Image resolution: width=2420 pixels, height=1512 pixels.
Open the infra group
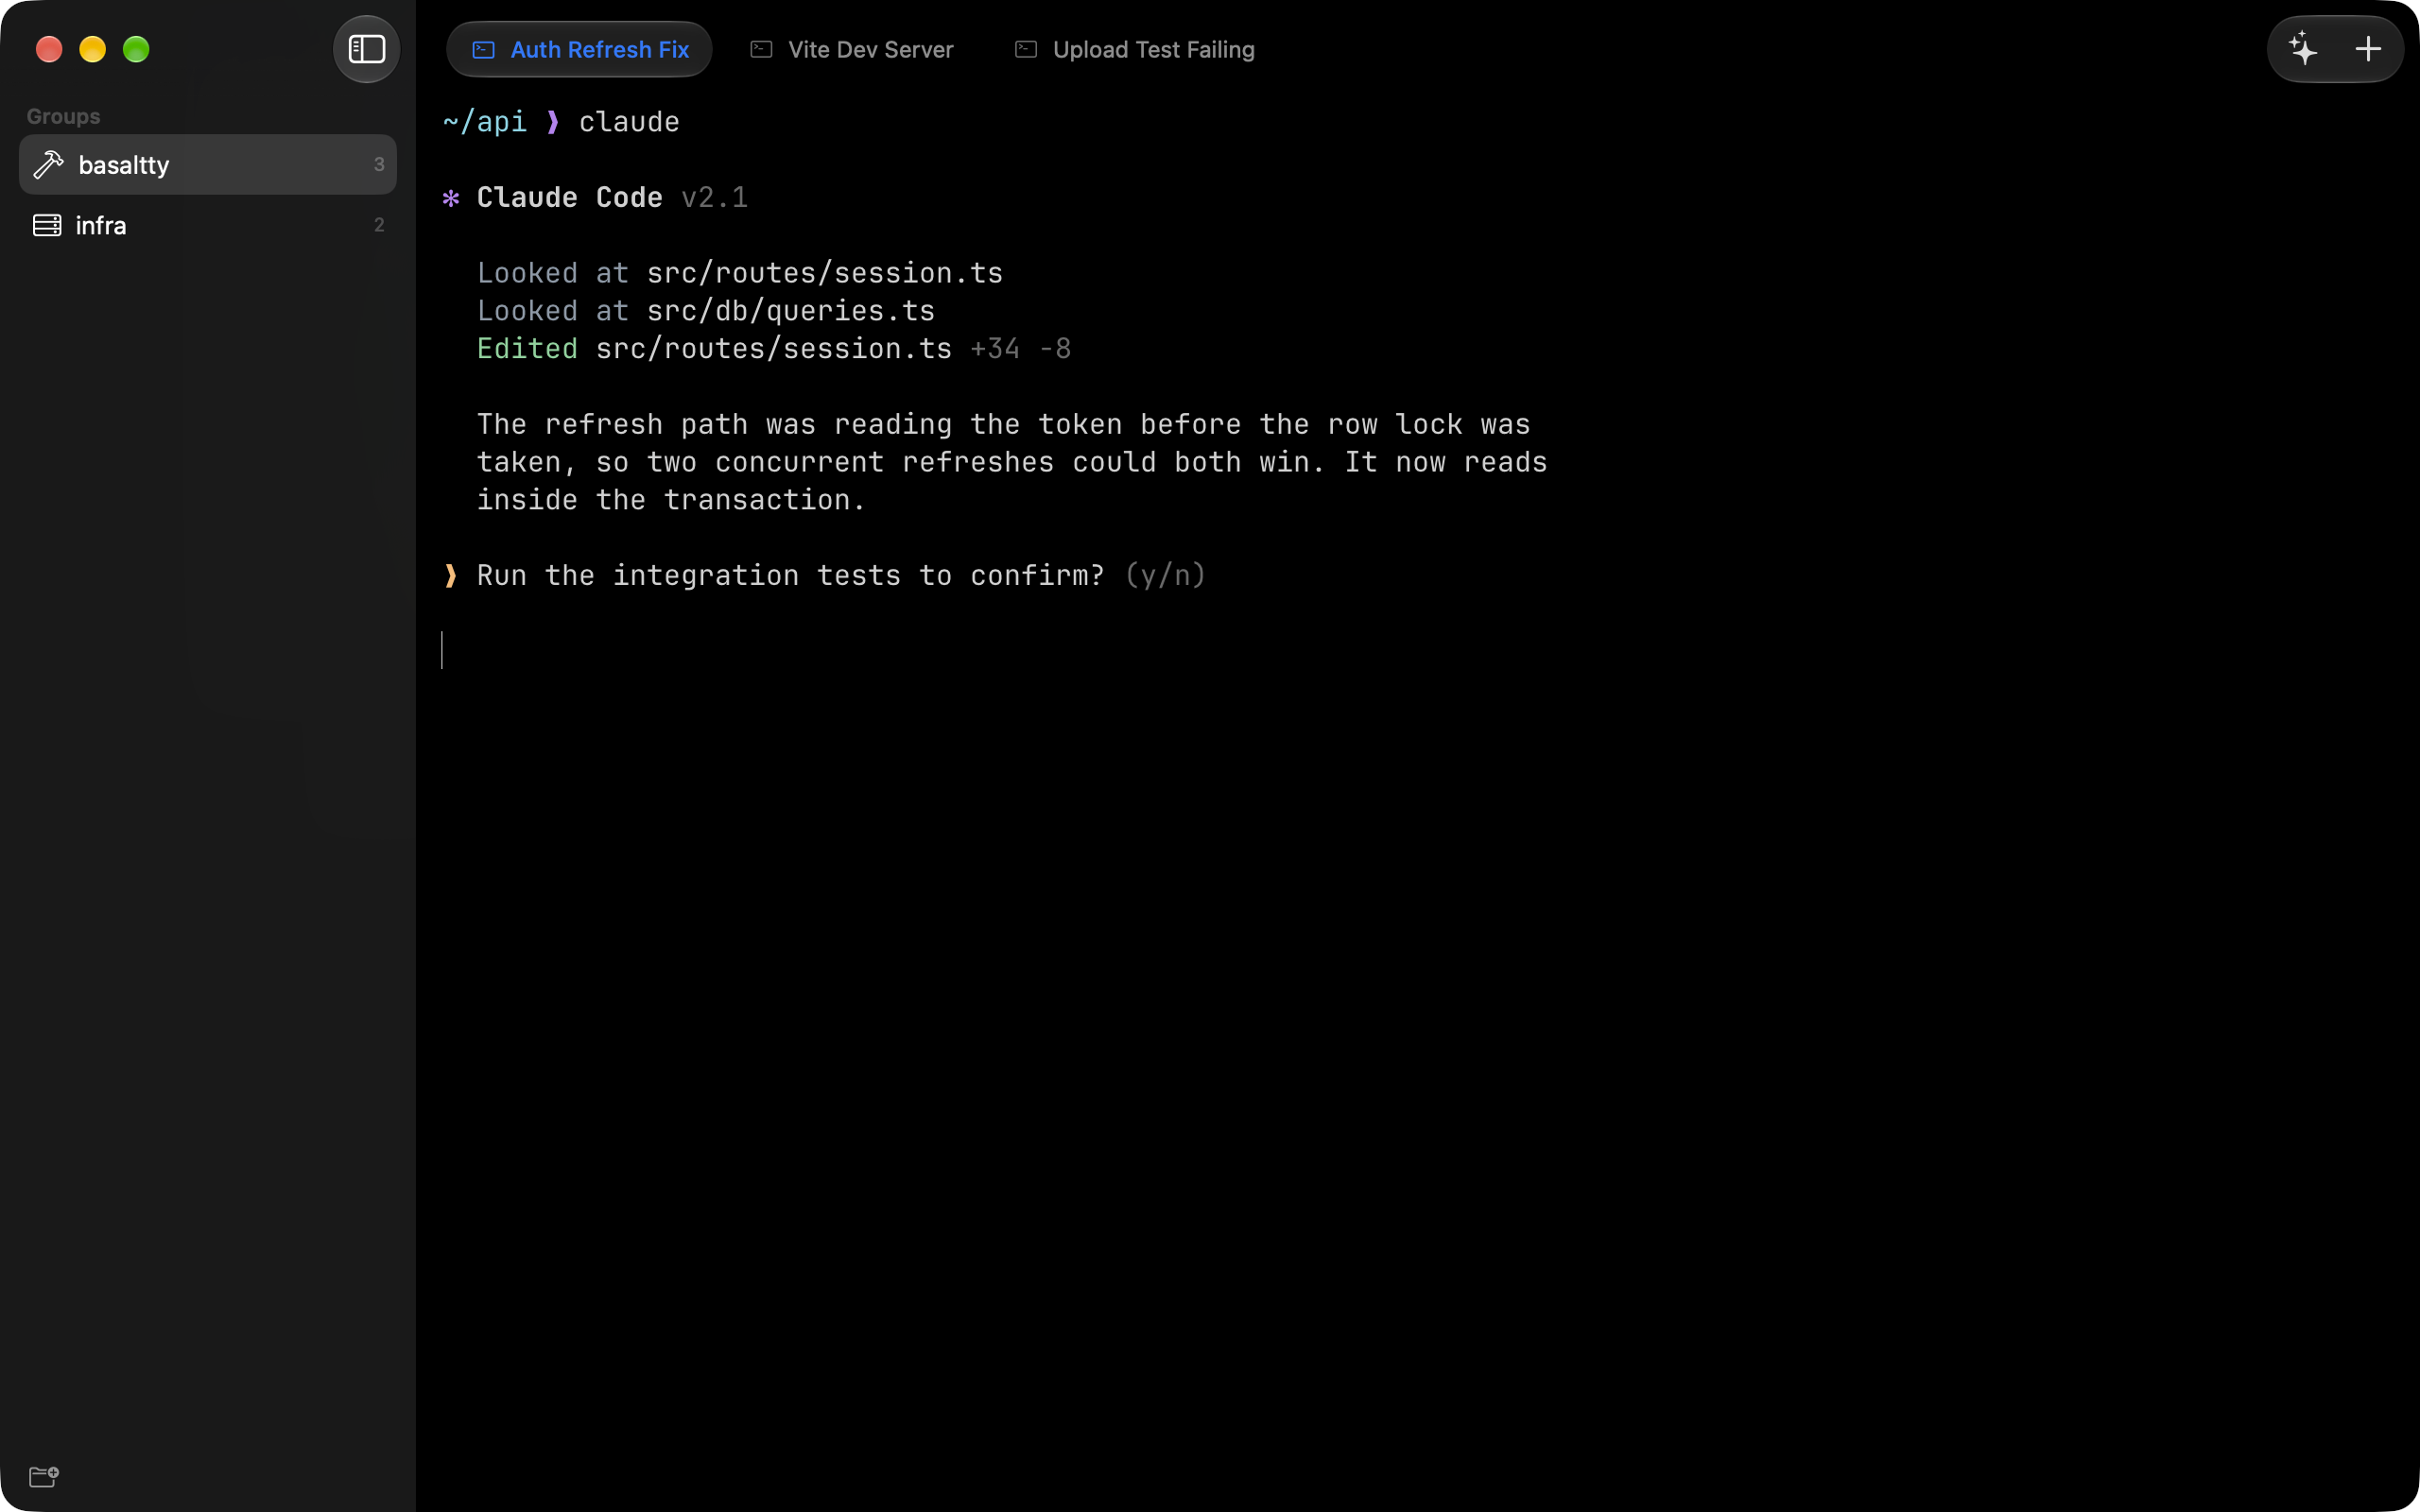point(208,225)
